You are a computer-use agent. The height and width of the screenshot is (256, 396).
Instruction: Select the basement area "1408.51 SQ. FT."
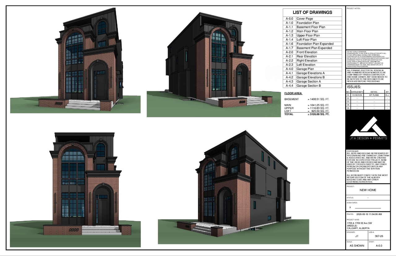(x=320, y=99)
